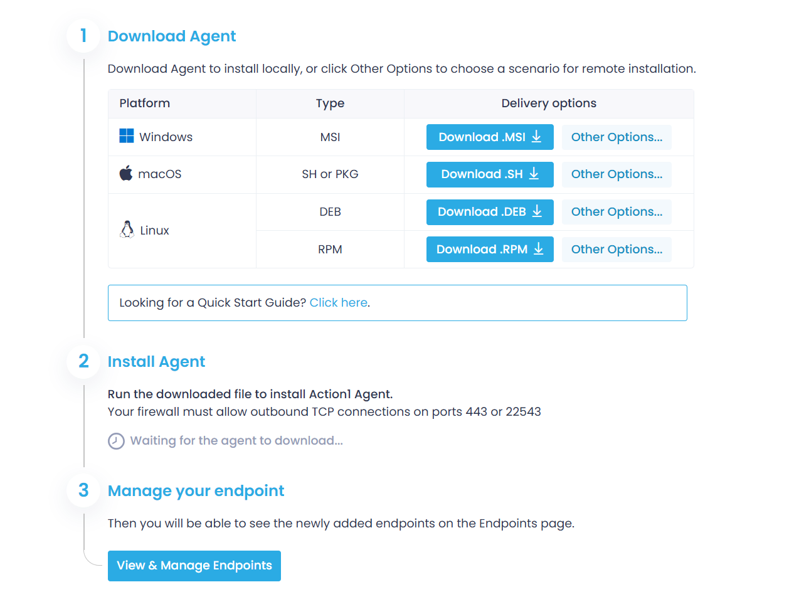Select the Download Agent step heading
The image size is (799, 592).
tap(172, 36)
